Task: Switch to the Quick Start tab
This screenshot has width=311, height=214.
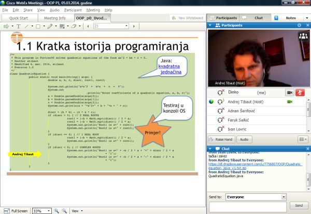Action: coord(19,18)
